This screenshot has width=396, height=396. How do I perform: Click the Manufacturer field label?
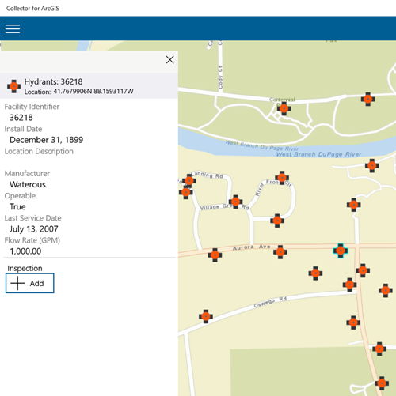tap(27, 173)
